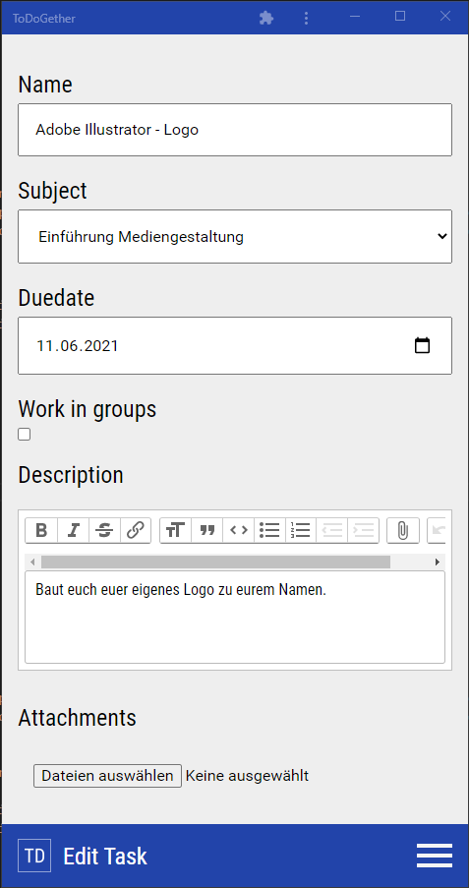Image resolution: width=469 pixels, height=888 pixels.
Task: Click into the Name input field
Action: click(x=235, y=130)
